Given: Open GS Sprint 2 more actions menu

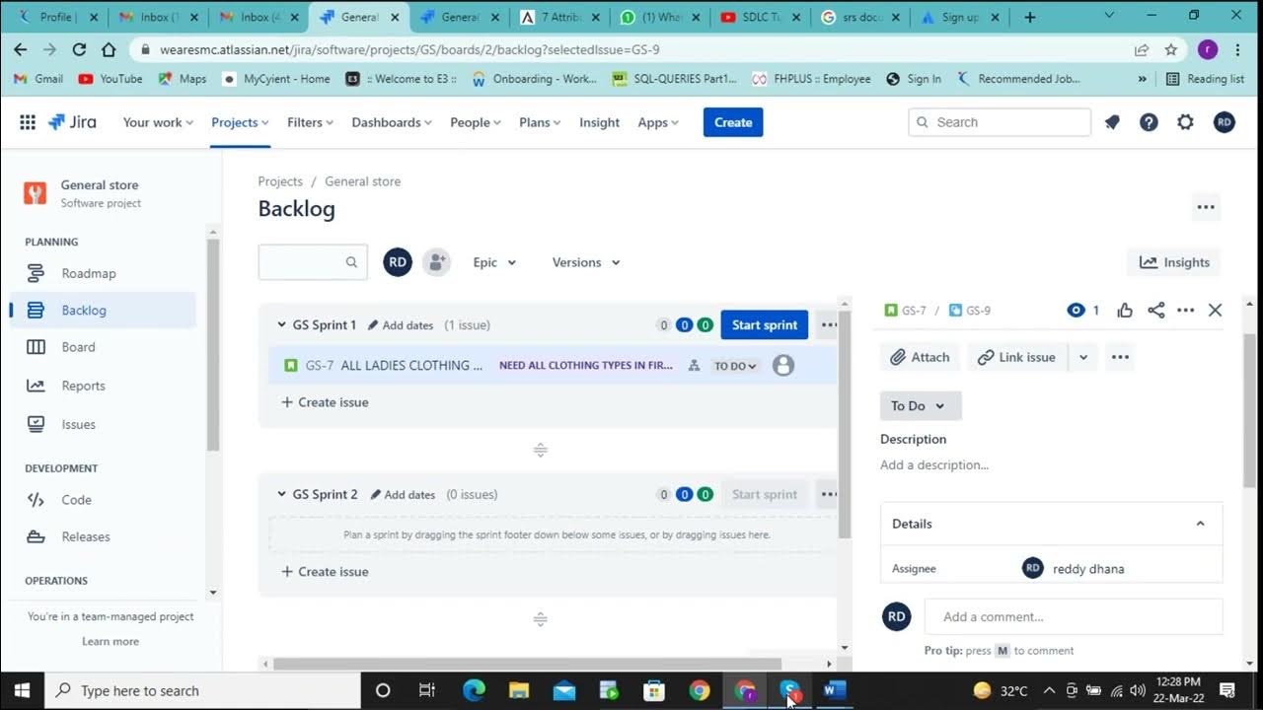Looking at the screenshot, I should 828,494.
